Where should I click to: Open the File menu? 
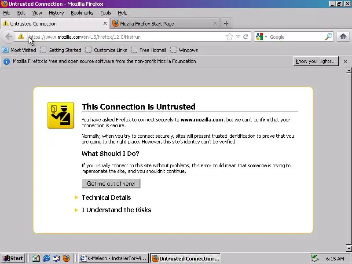click(x=7, y=13)
